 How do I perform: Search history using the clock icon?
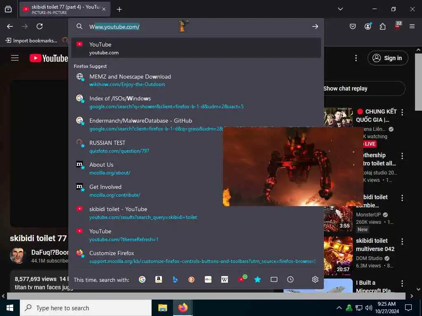[291, 279]
